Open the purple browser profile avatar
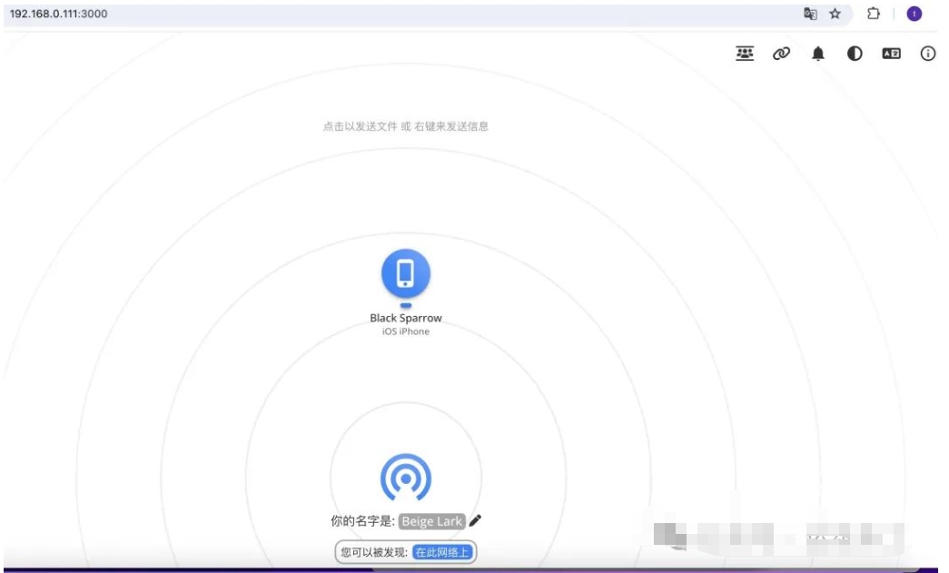 pos(914,14)
